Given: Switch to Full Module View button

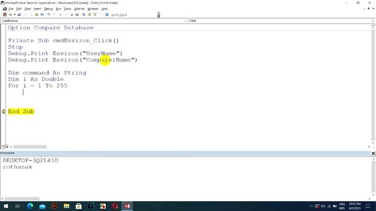Looking at the screenshot, I should tap(7, 147).
